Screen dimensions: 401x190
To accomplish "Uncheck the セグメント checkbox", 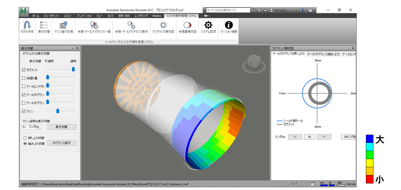I will coord(24,70).
